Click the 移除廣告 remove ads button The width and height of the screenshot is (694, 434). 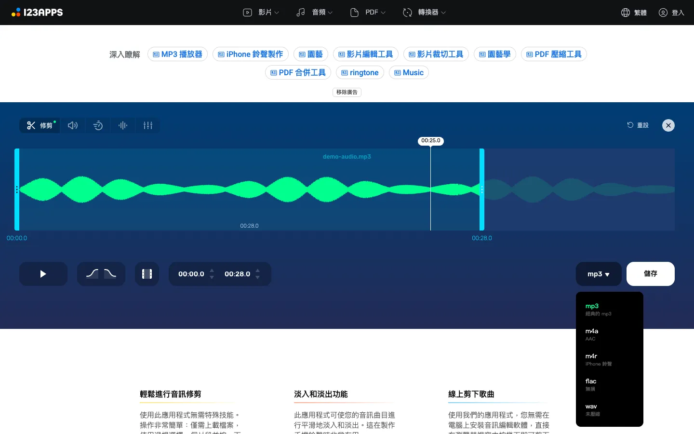coord(347,92)
